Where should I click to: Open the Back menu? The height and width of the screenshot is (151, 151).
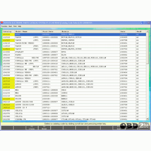pos(10,26)
